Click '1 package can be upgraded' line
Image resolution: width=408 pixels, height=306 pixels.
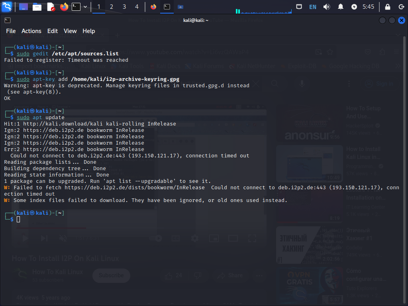click(x=108, y=181)
